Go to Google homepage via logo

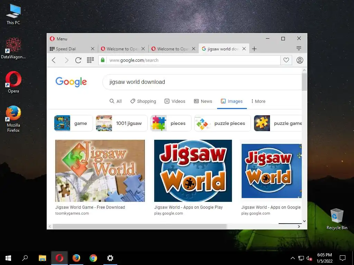[x=71, y=82]
